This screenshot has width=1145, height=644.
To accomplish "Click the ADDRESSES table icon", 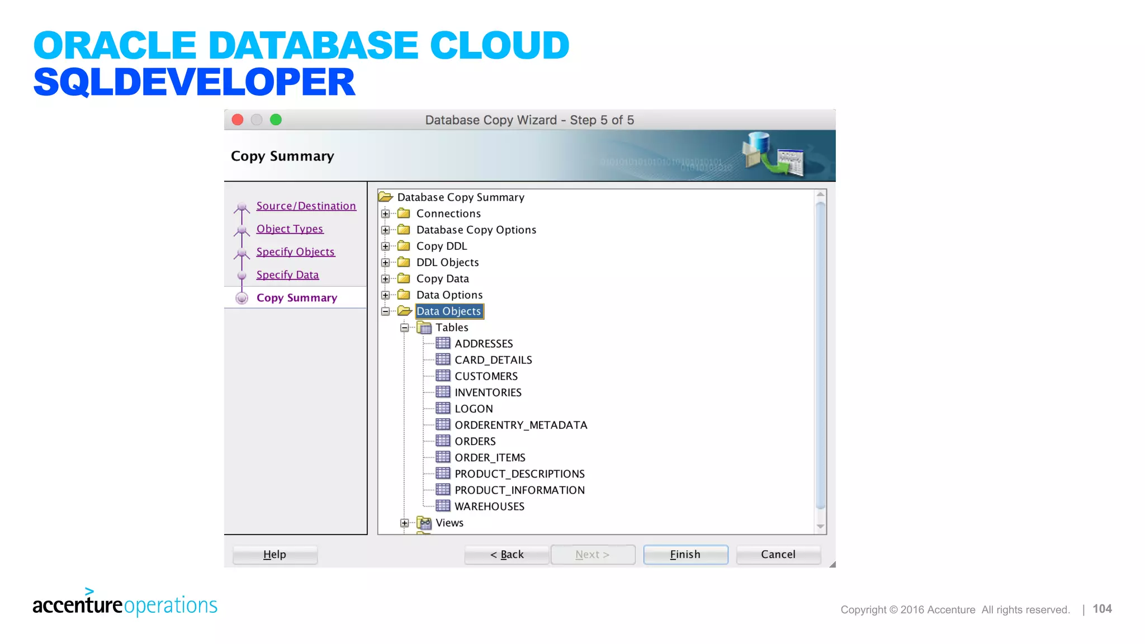I will coord(443,343).
